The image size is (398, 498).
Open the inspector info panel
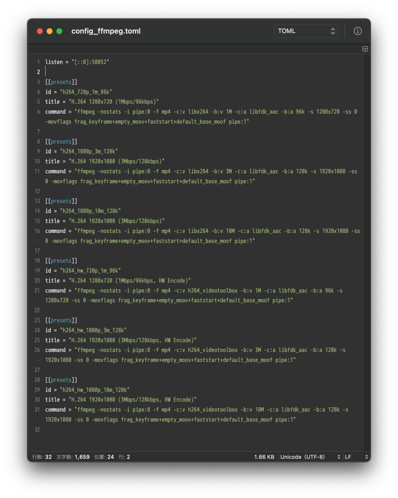click(358, 31)
